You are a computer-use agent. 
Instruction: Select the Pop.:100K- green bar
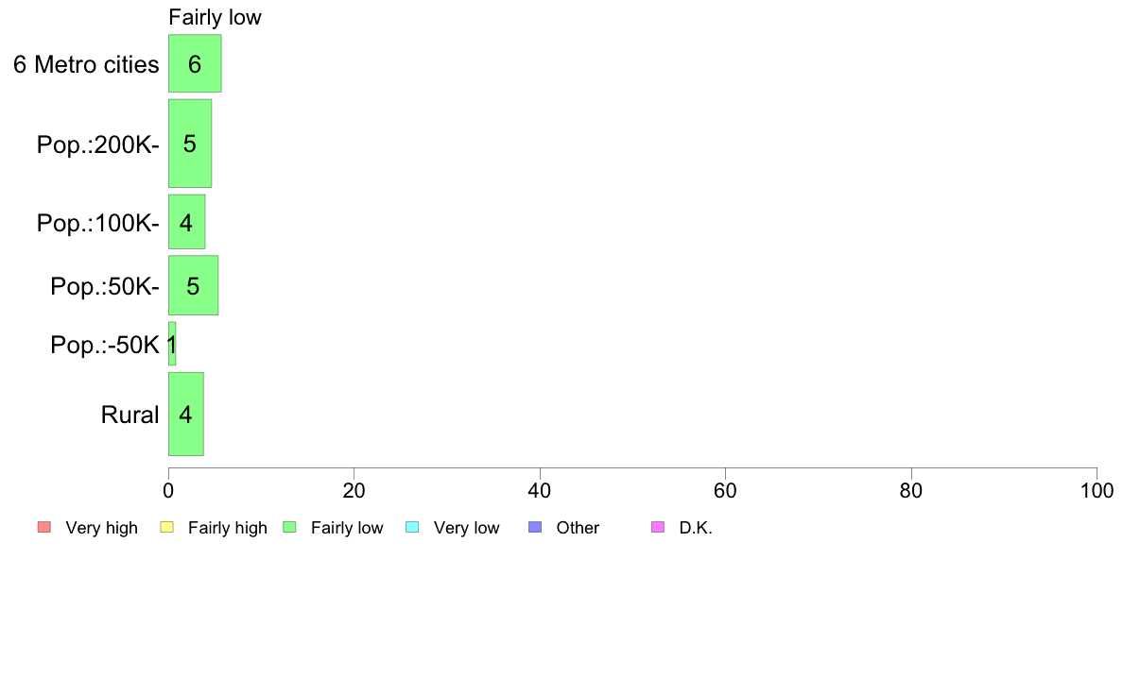click(x=187, y=222)
